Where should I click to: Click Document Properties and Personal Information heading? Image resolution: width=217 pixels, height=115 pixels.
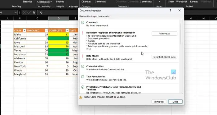111,33
